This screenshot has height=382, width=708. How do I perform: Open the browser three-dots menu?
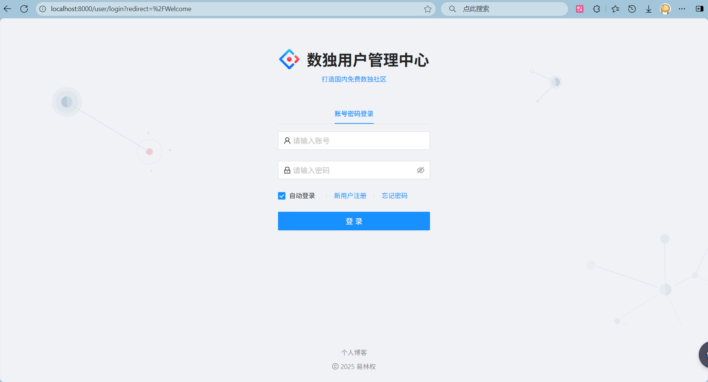click(x=682, y=9)
